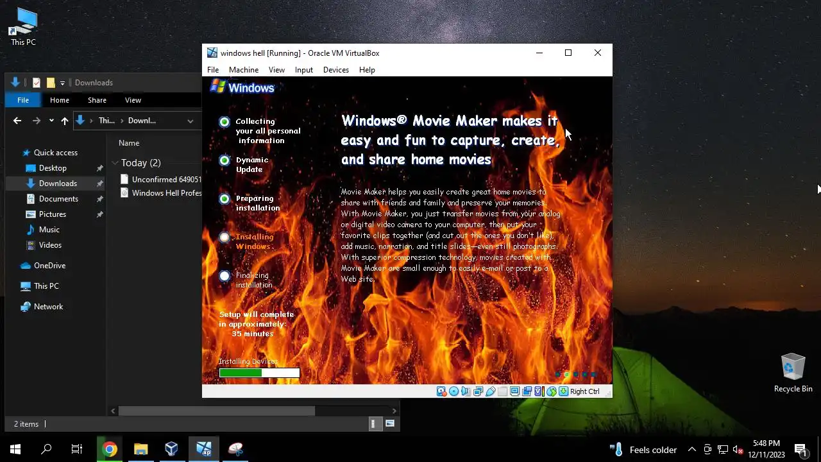
Task: Sort by the Name column header
Action: click(129, 143)
